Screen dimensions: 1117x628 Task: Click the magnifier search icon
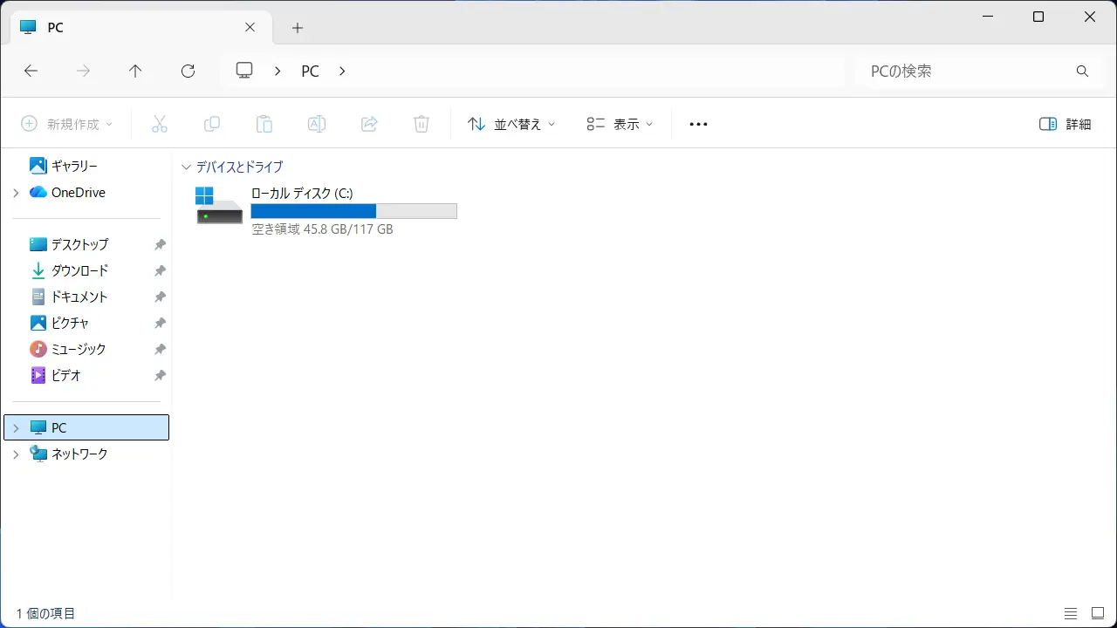coord(1082,71)
